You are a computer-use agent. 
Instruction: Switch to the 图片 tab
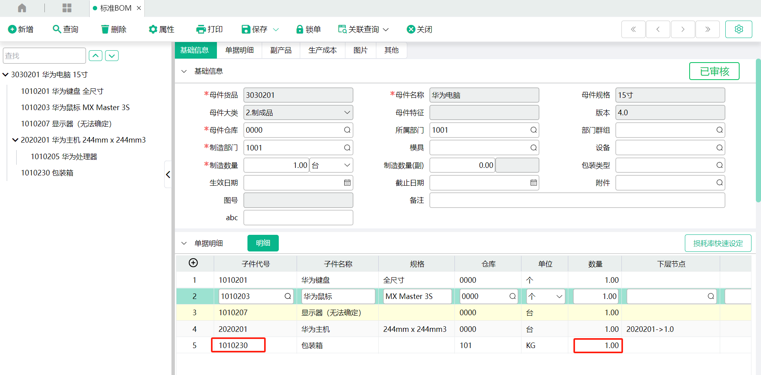[360, 50]
